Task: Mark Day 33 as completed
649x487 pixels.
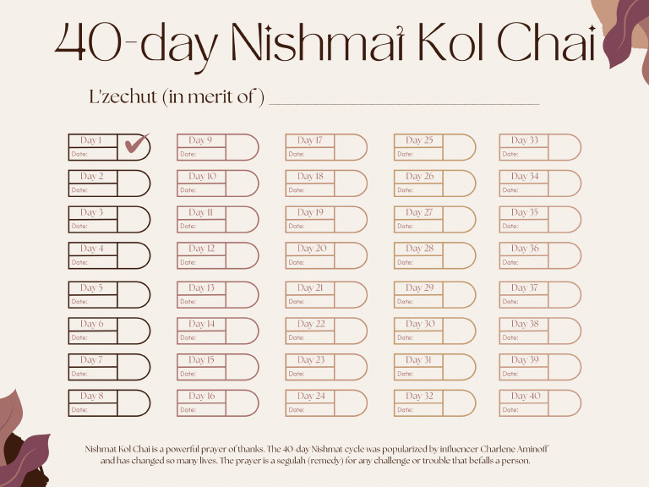Action: (564, 147)
